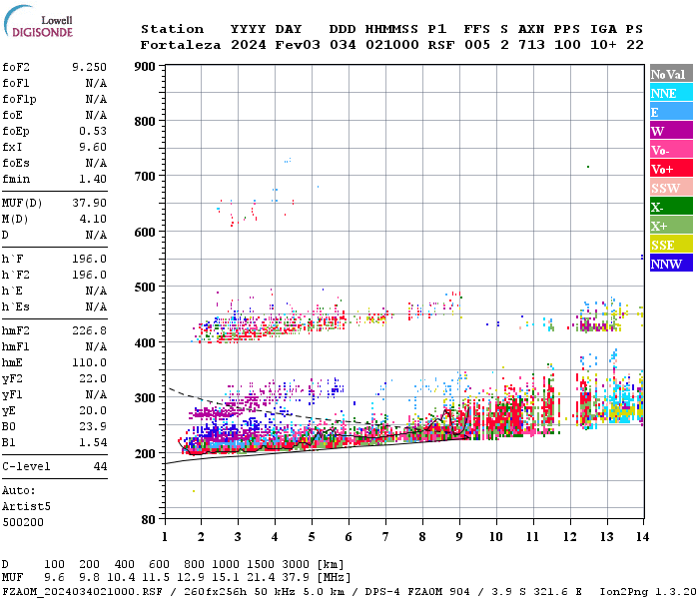
Task: Select the X+ light green legend swatch
Action: (x=671, y=225)
